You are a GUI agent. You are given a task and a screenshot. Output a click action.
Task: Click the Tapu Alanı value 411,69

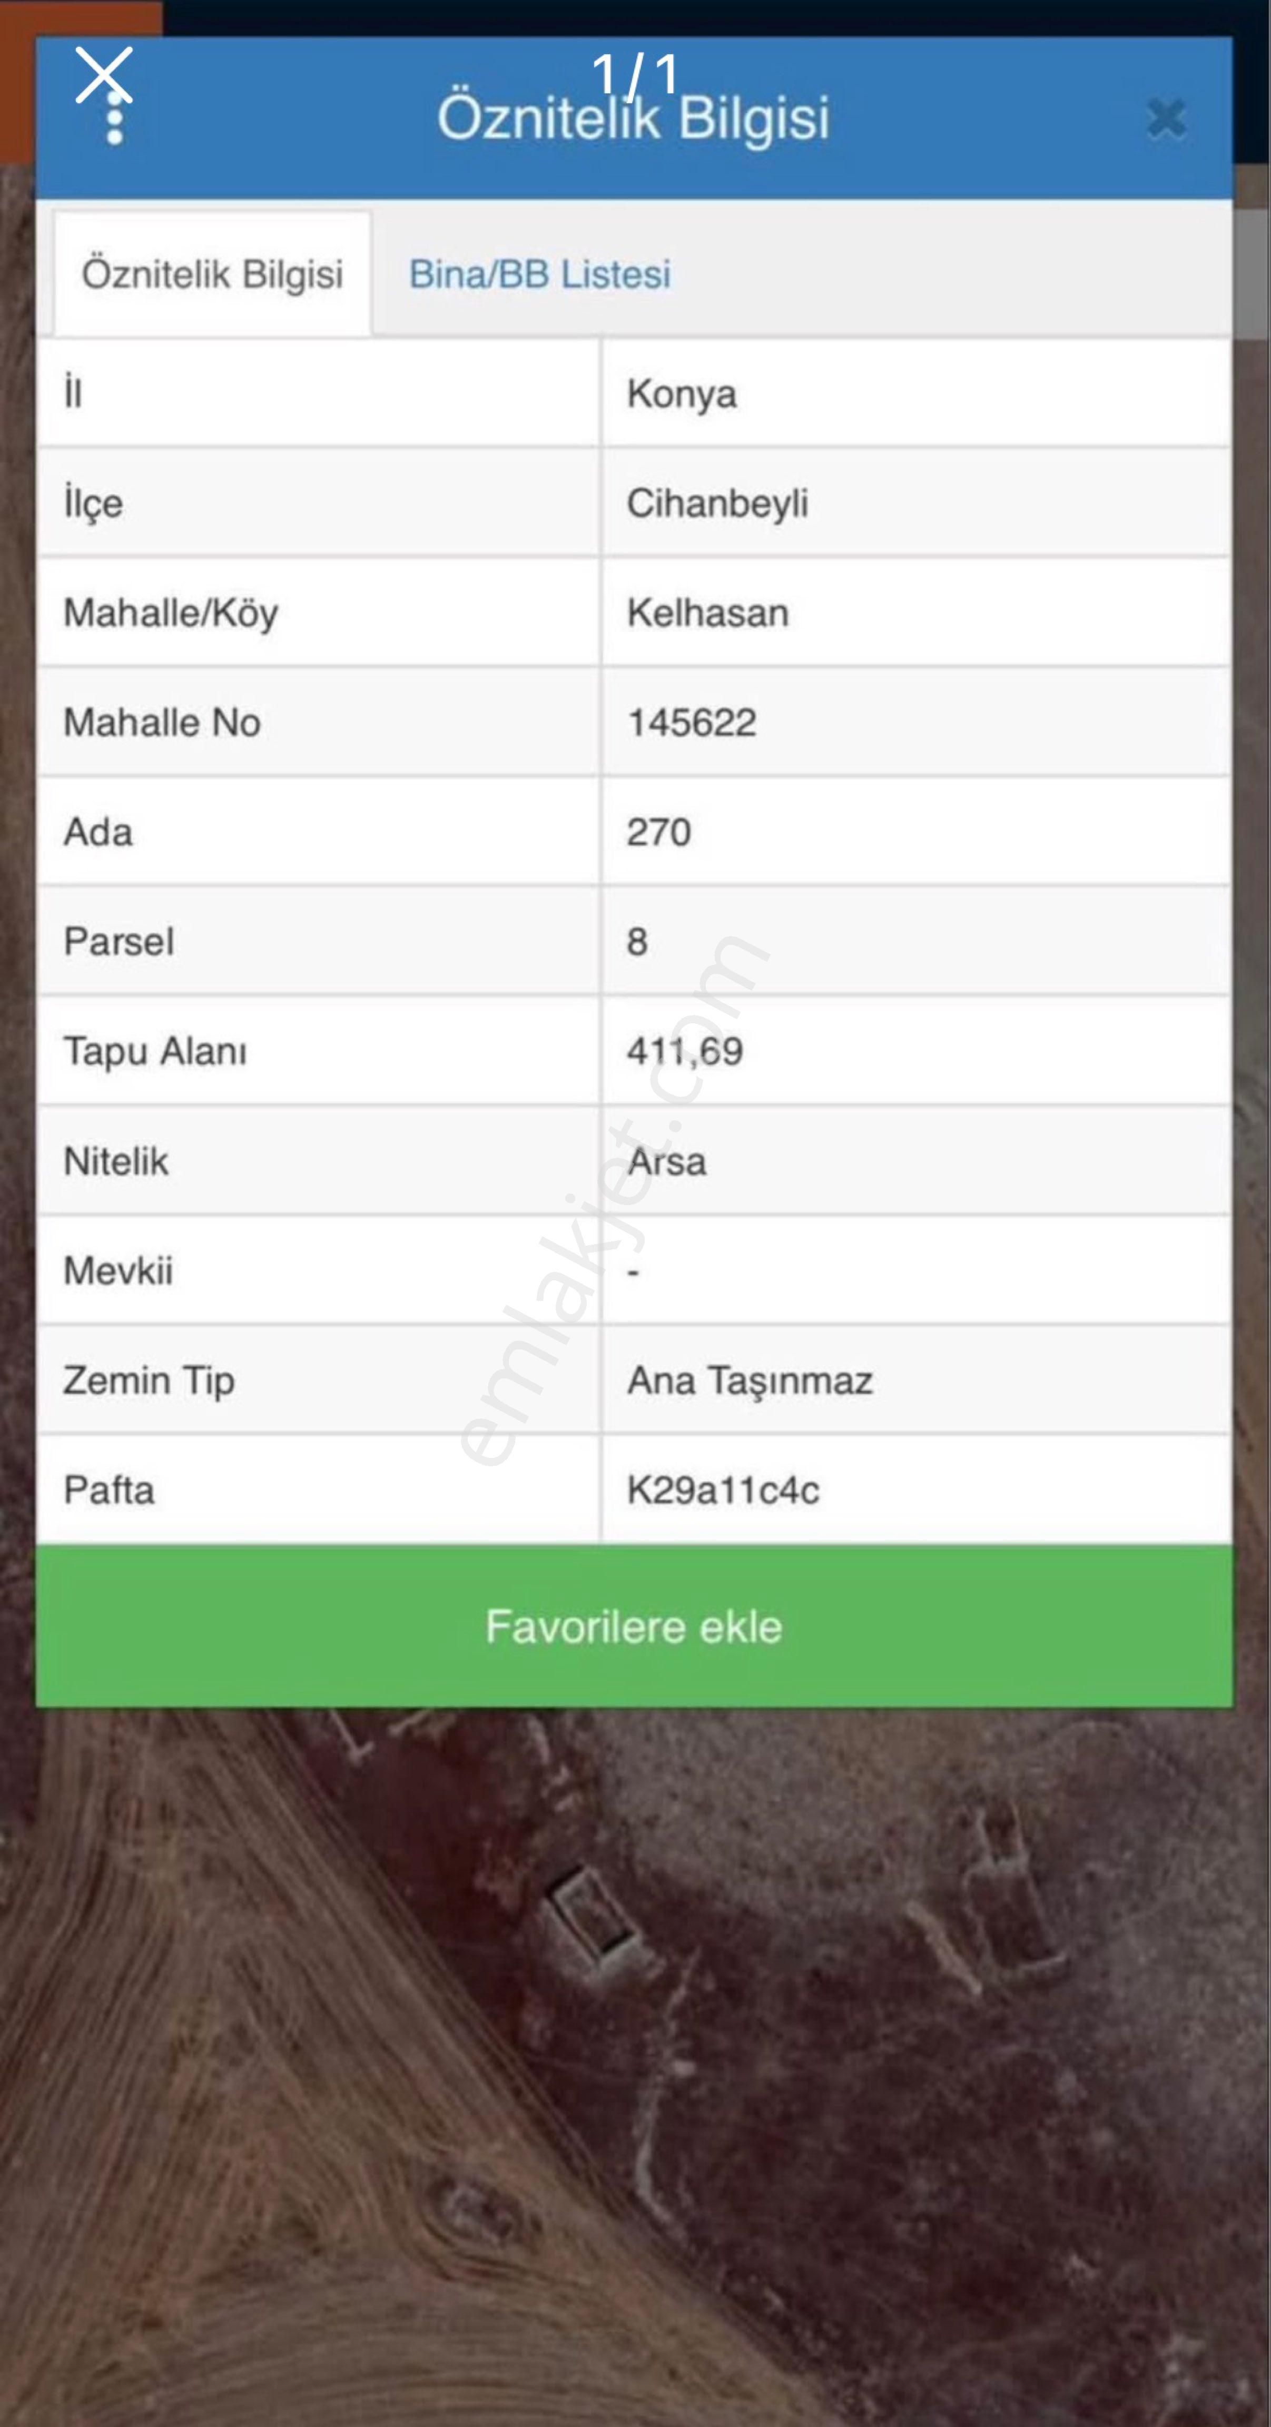click(x=685, y=1051)
